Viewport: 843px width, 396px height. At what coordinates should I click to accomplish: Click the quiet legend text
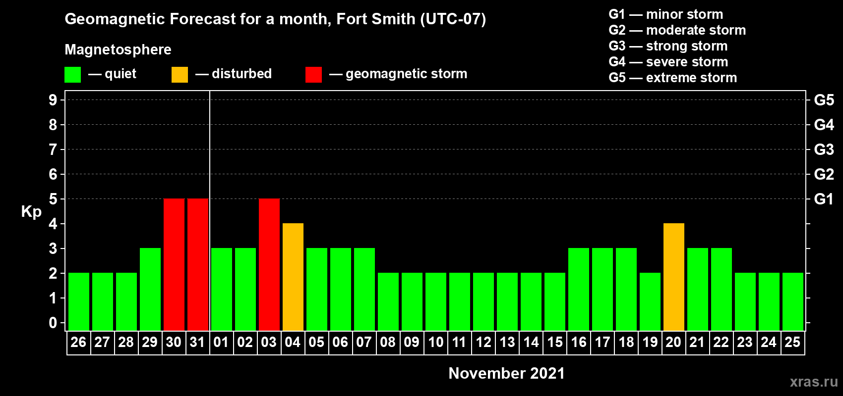click(120, 74)
